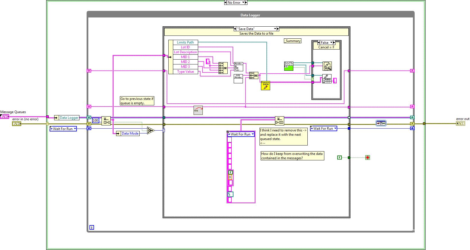The image size is (470, 250).
Task: Show previous case of No Error structure
Action: coord(226,3)
